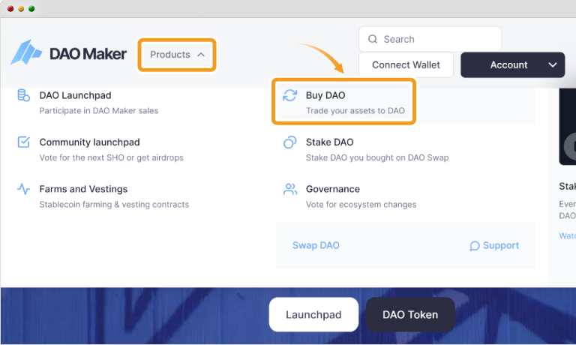Open the Farms and Vestings item

(103, 196)
